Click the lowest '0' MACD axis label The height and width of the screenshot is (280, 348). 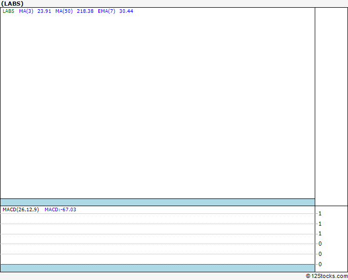coord(320,264)
